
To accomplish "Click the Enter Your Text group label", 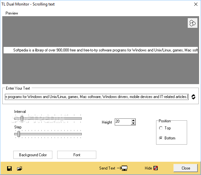I will point(18,88).
